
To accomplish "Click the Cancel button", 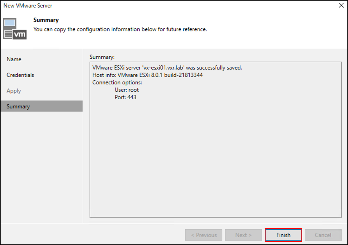I will click(x=323, y=235).
